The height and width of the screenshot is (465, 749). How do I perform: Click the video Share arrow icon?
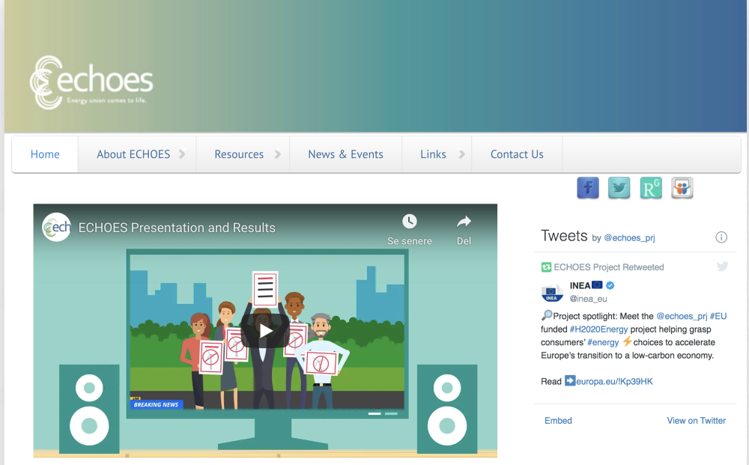click(x=464, y=222)
